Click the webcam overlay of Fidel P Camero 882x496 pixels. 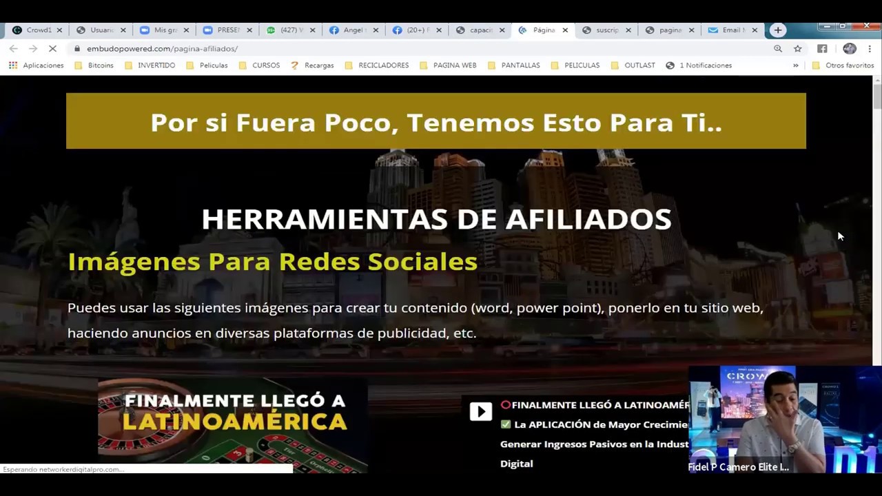pyautogui.click(x=786, y=420)
